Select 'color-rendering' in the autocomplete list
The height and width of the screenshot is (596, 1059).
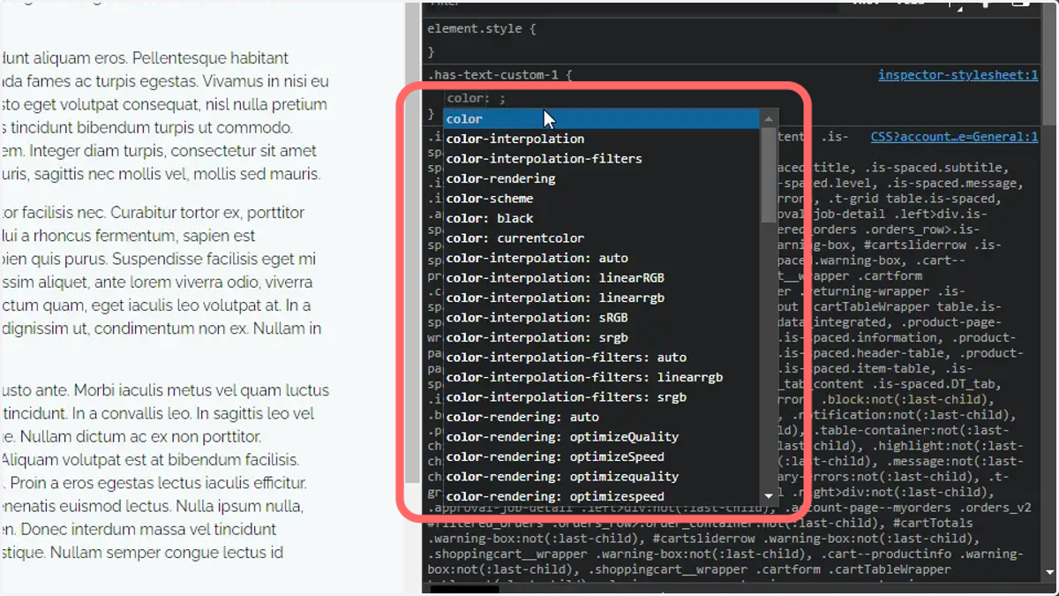(x=601, y=178)
